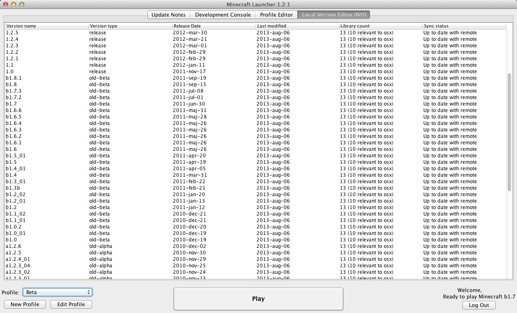
Task: Click release date 2011-jun-30
Action: 189,104
